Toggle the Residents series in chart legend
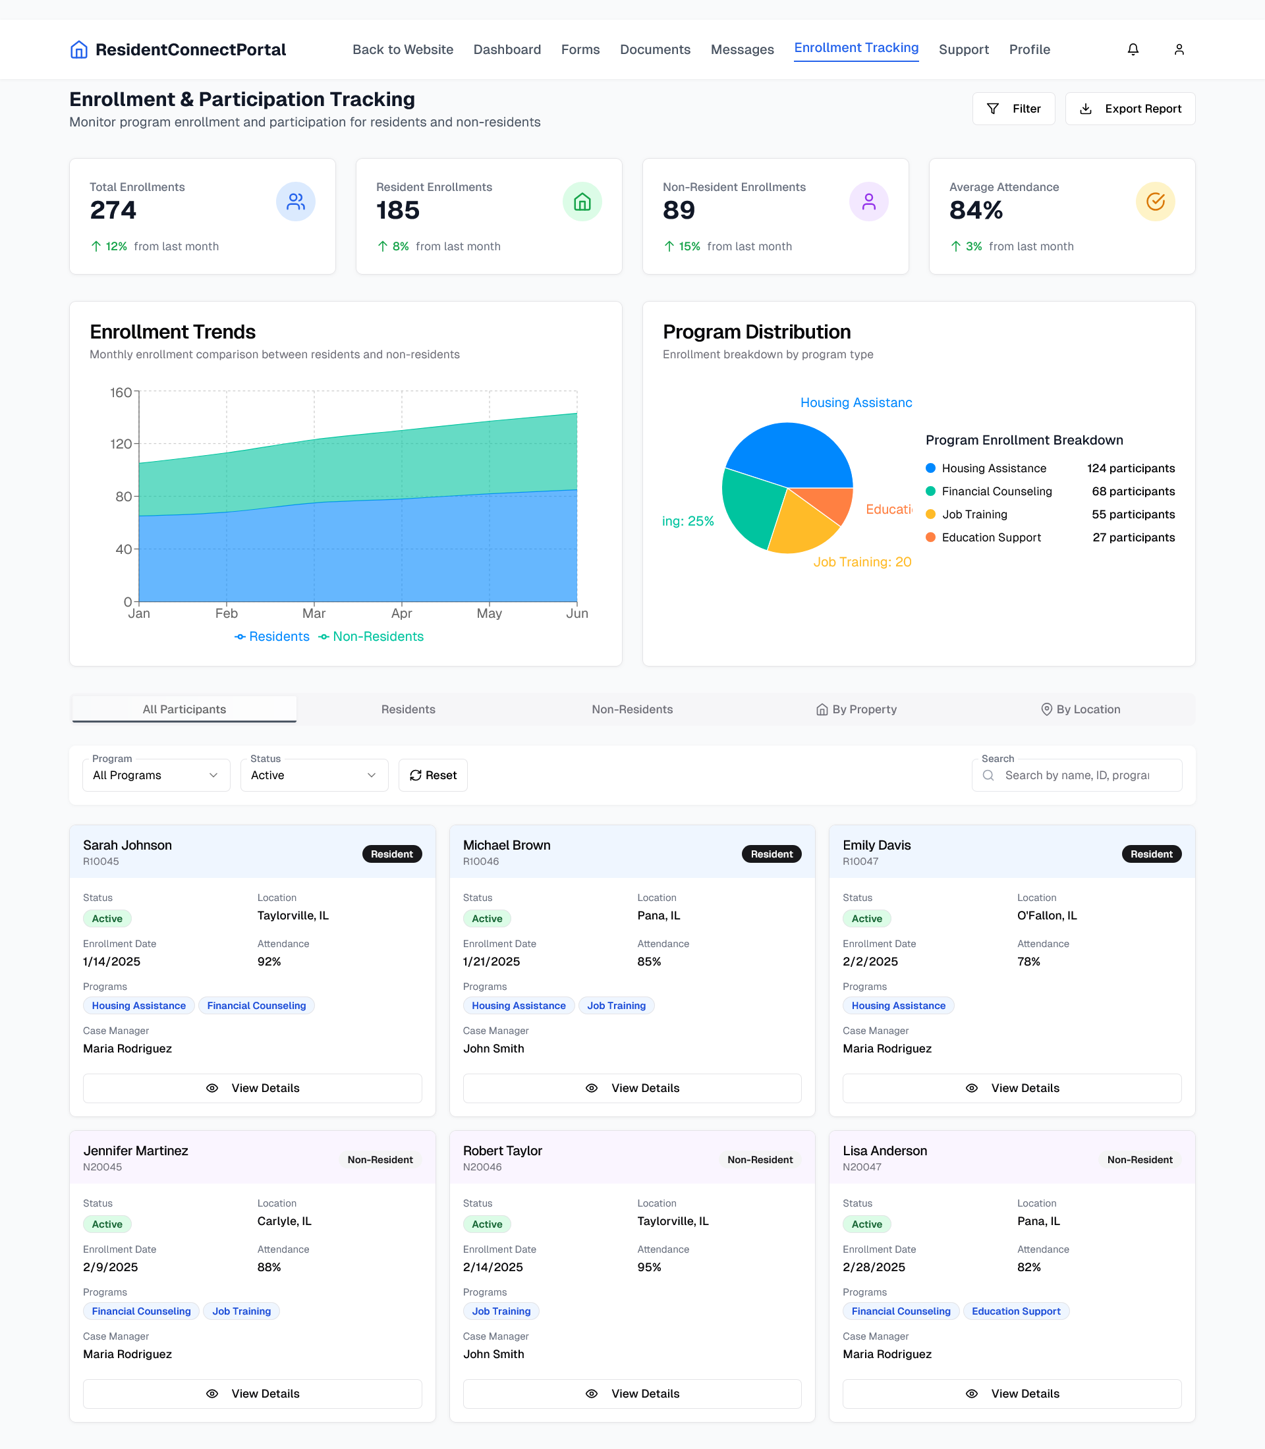 pyautogui.click(x=271, y=636)
